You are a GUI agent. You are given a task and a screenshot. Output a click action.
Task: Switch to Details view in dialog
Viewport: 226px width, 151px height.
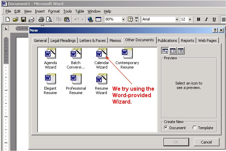180,51
